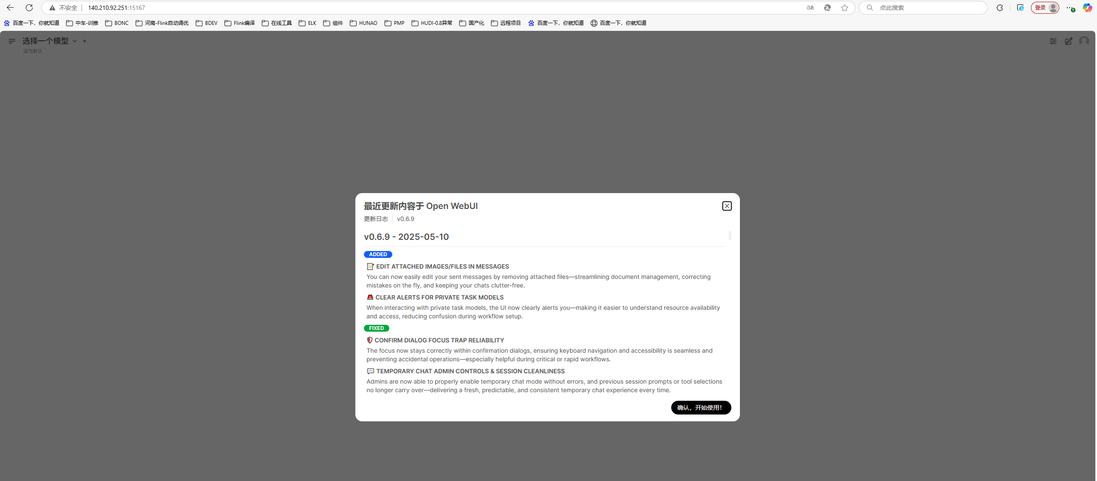The width and height of the screenshot is (1097, 481).
Task: Toggle the sidebar hamburger menu icon
Action: pyautogui.click(x=12, y=41)
